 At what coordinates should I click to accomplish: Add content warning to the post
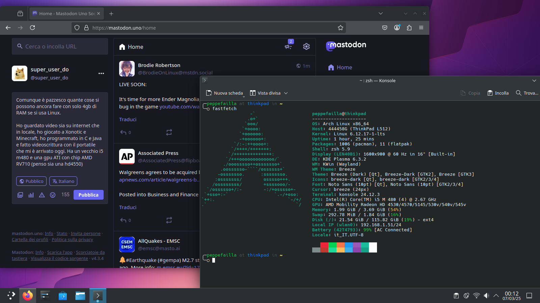coord(42,195)
